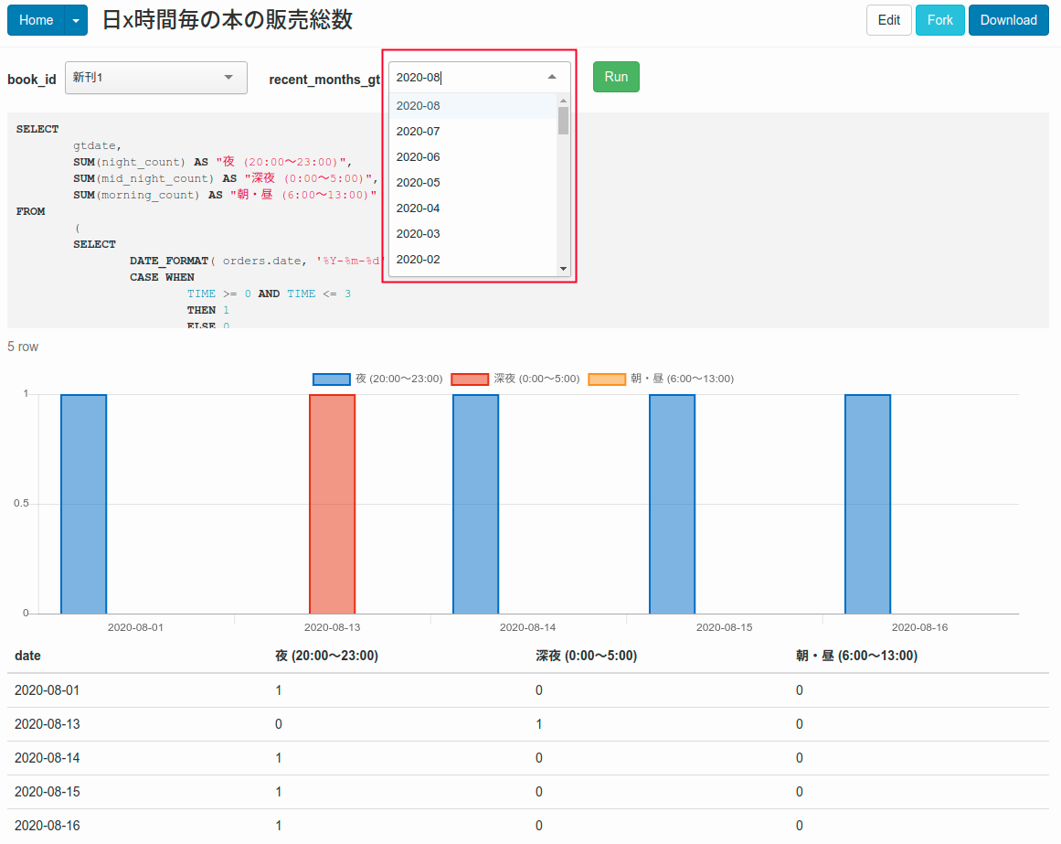Select 2020-07 from the dropdown list

tap(473, 132)
